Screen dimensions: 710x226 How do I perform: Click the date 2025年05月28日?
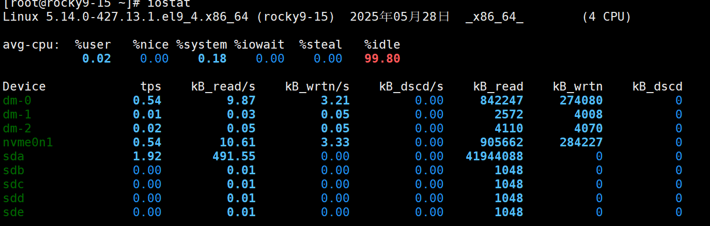click(x=400, y=17)
